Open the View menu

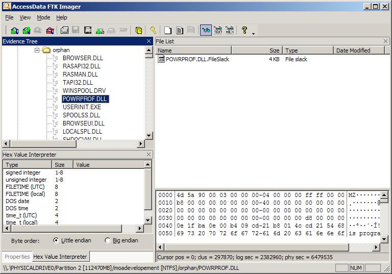coord(25,17)
